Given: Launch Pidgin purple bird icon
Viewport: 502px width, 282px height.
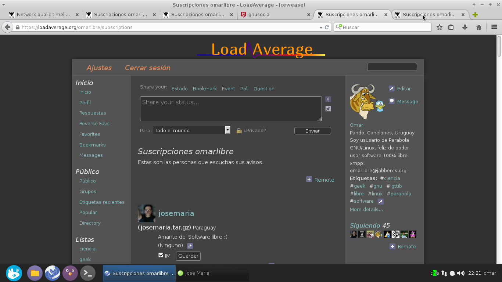Looking at the screenshot, I should (70, 273).
